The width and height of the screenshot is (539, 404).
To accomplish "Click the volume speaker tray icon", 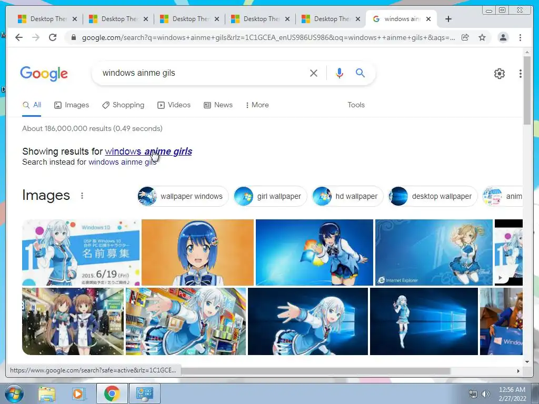I will (x=485, y=393).
